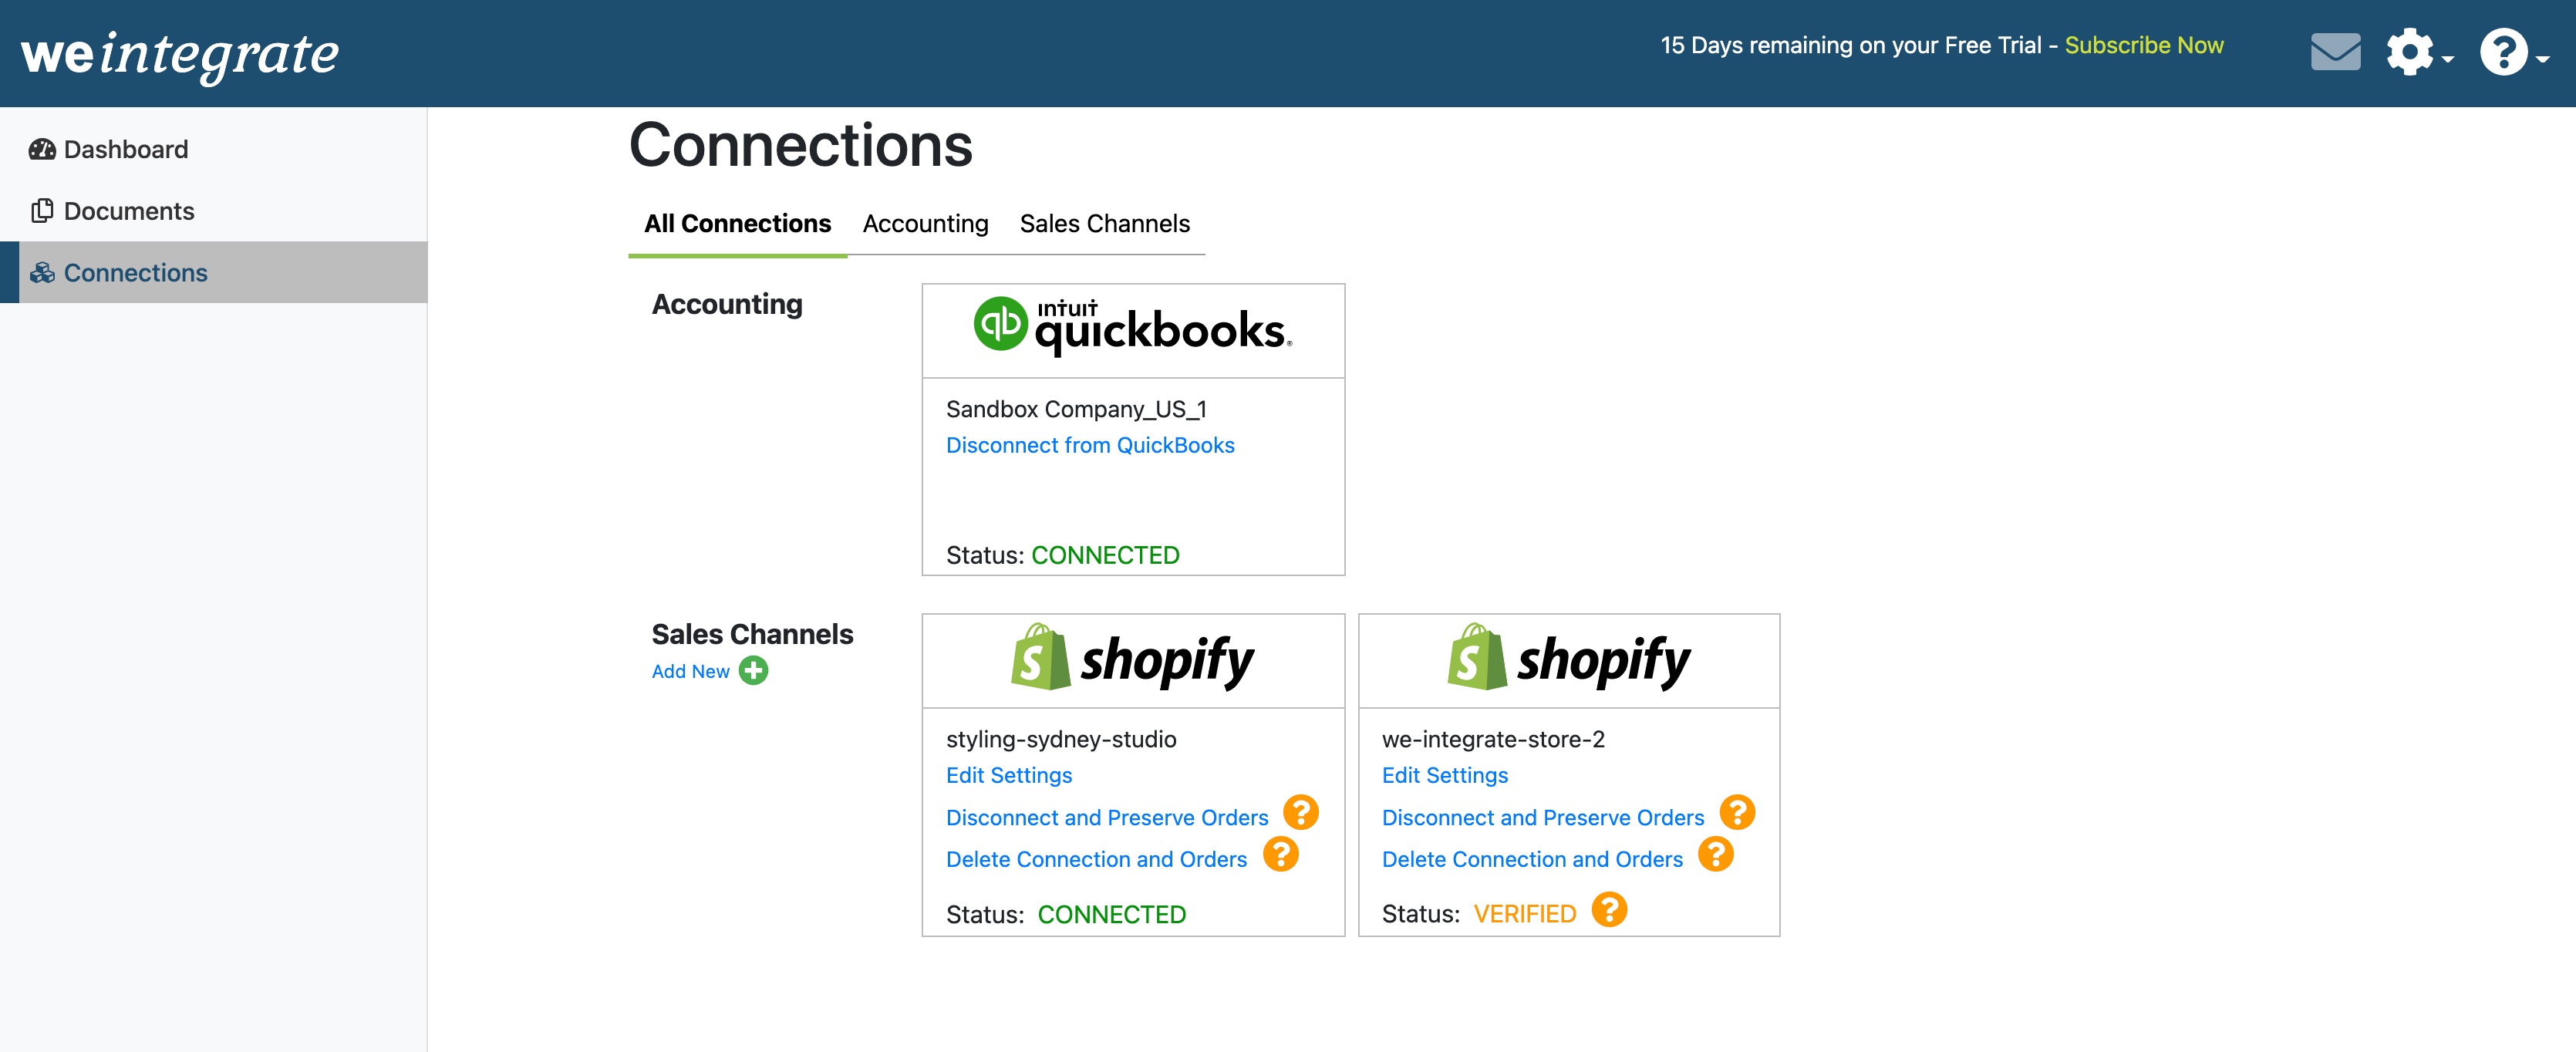Click the help icon beside Disconnect and Preserve Orders

click(x=1300, y=814)
